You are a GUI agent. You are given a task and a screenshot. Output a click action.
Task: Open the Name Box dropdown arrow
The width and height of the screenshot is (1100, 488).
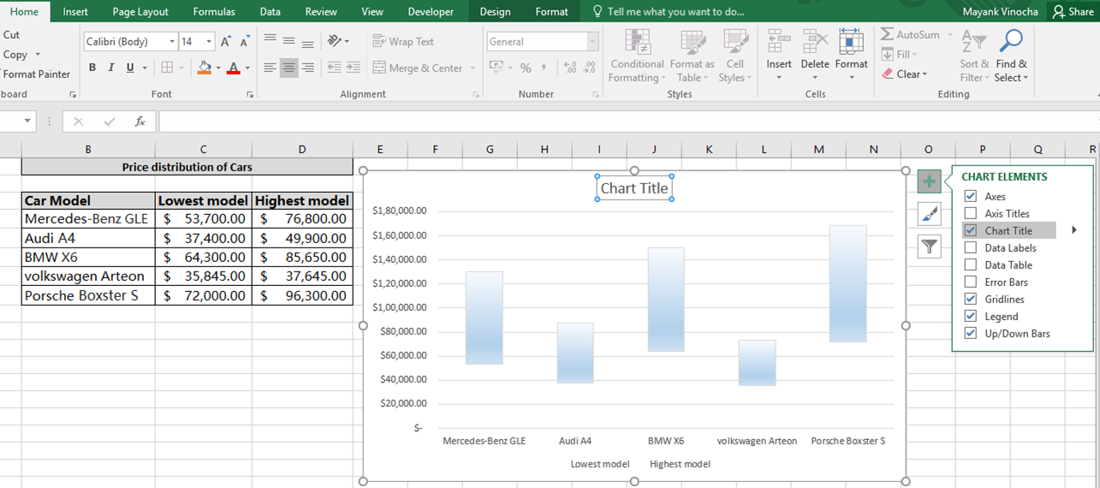coord(27,122)
